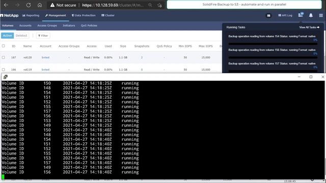Open the Reporting menu
The image size is (326, 183).
pyautogui.click(x=31, y=15)
